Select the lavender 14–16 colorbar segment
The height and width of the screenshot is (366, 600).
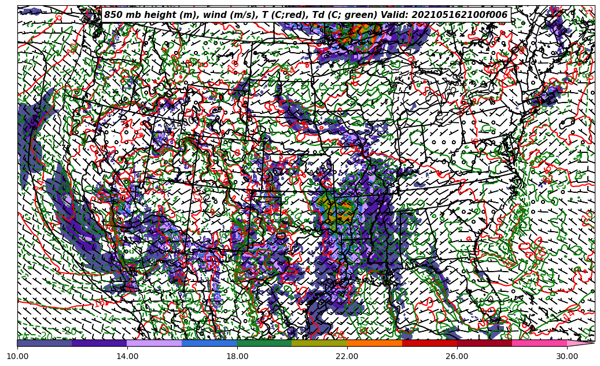(x=154, y=343)
